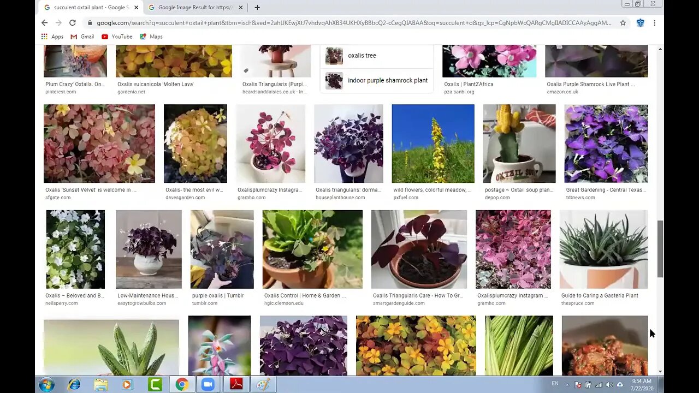Open the volume control in system tray
The height and width of the screenshot is (393, 699).
tap(609, 384)
